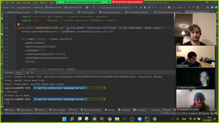Click the yellow star-shaped toolbar icon

pyautogui.click(x=169, y=8)
